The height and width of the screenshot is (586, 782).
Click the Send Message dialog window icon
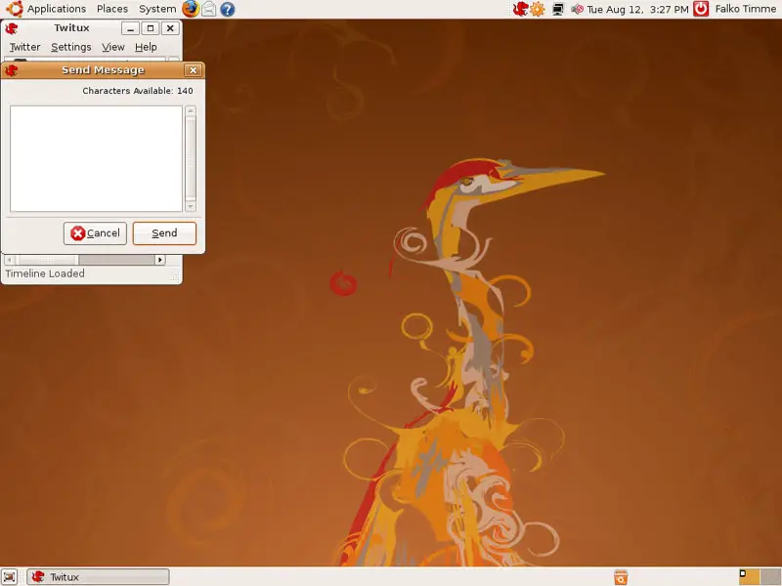pos(11,70)
